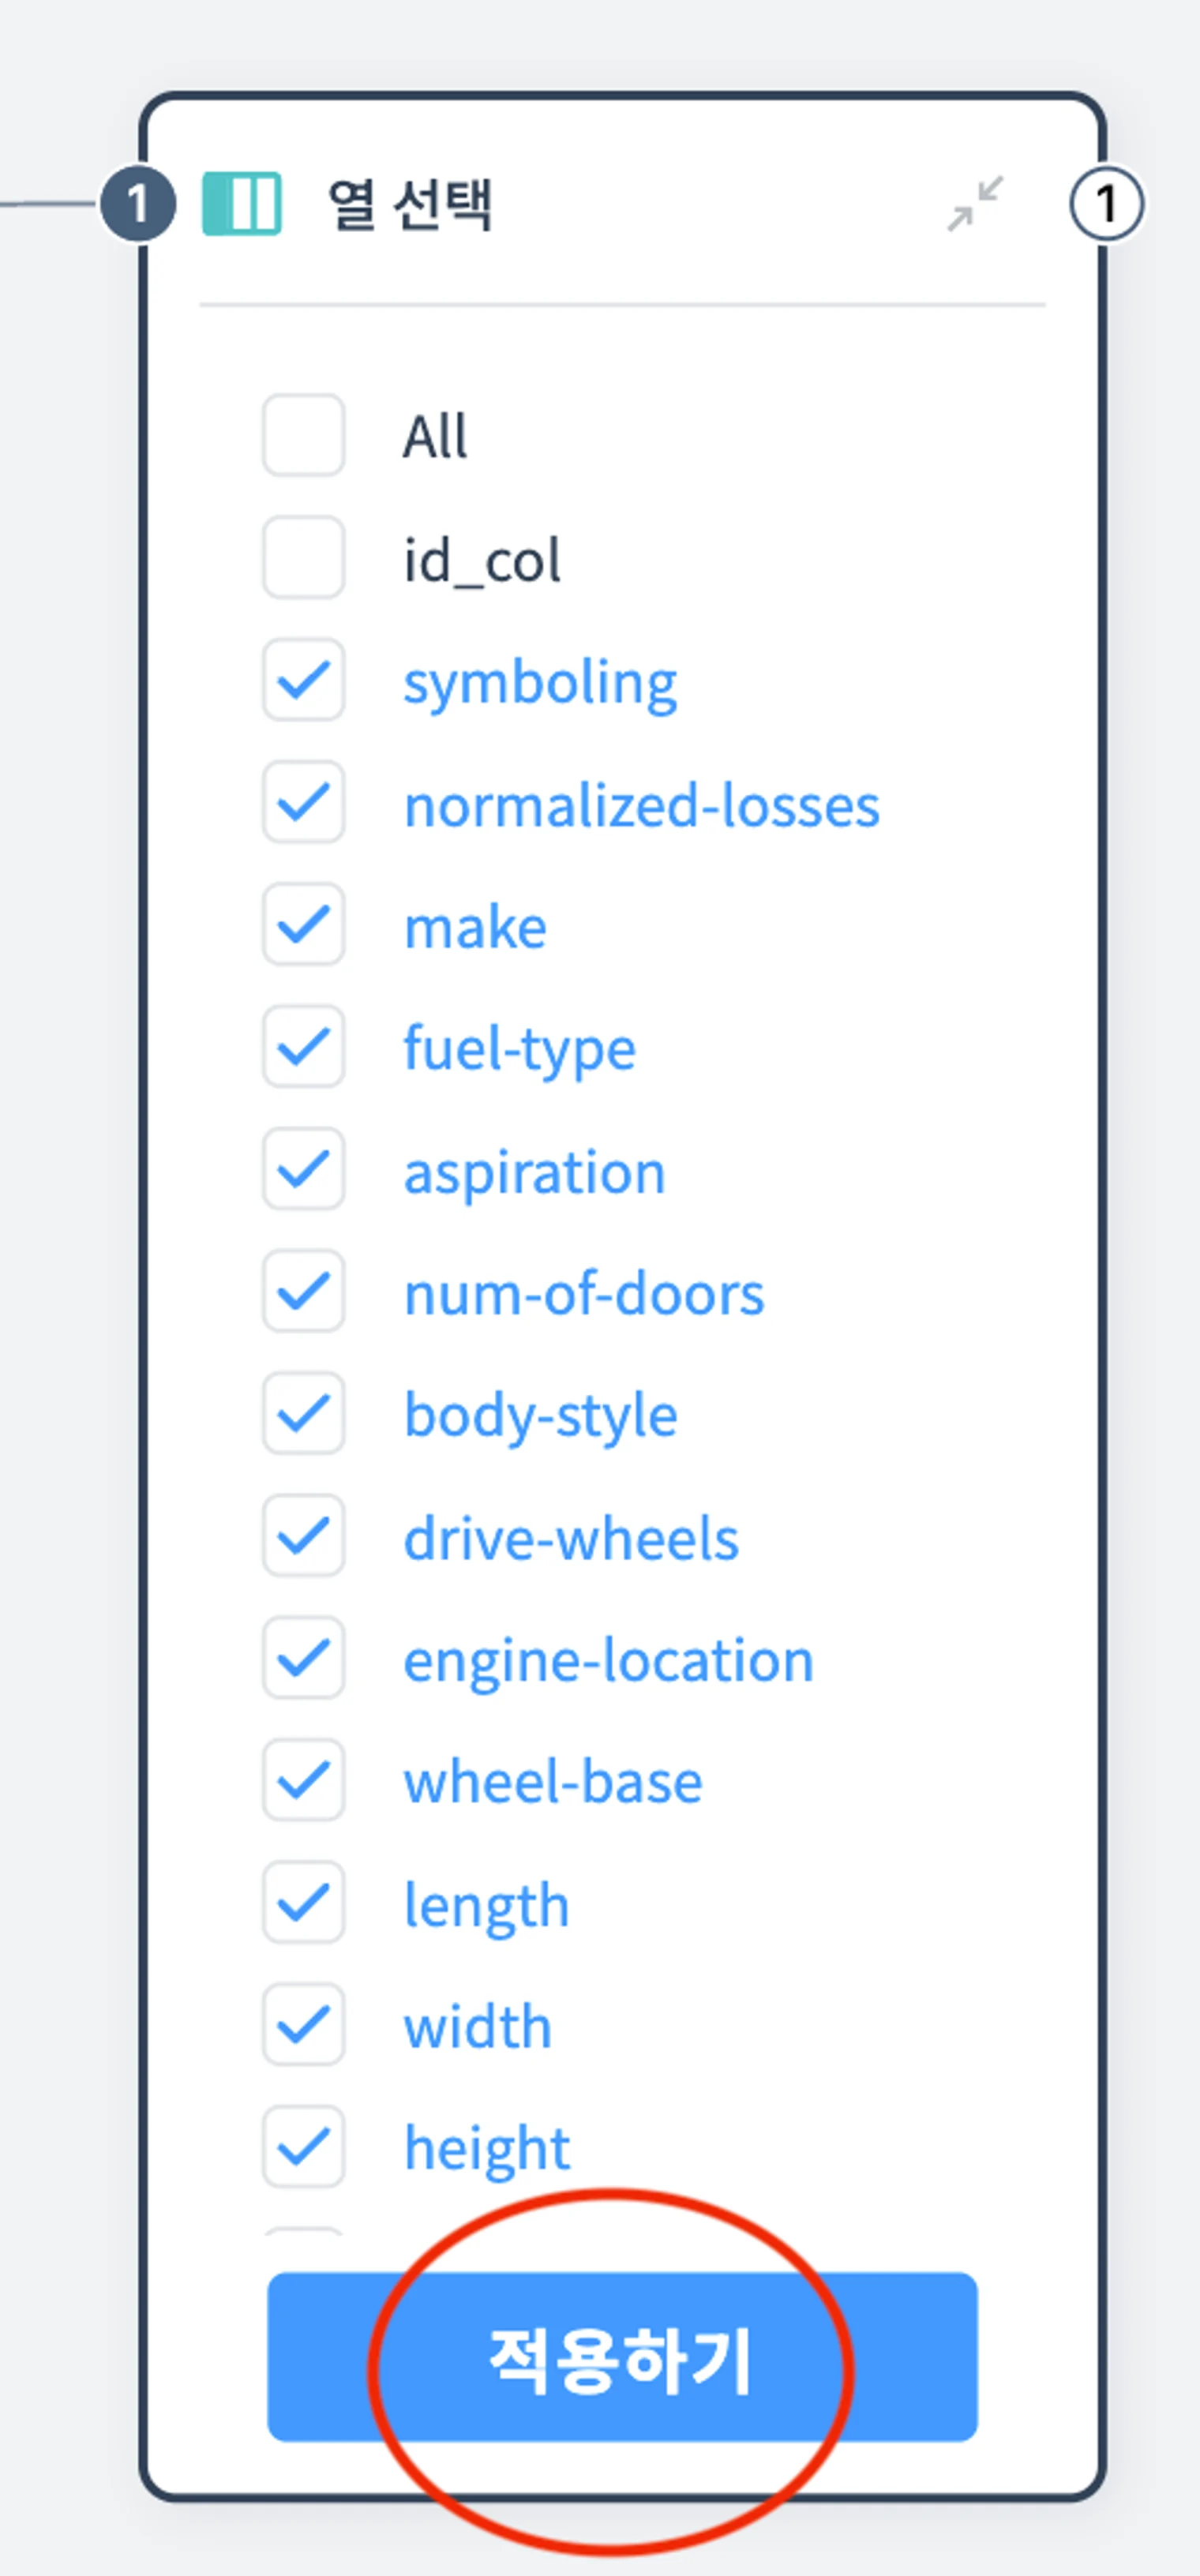Deselect the normalized-losses column
This screenshot has height=2576, width=1200.
[304, 803]
